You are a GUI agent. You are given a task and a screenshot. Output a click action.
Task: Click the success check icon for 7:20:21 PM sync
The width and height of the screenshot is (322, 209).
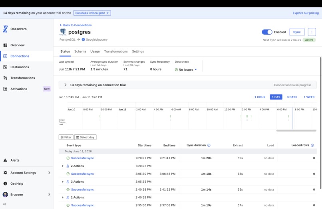pos(68,158)
